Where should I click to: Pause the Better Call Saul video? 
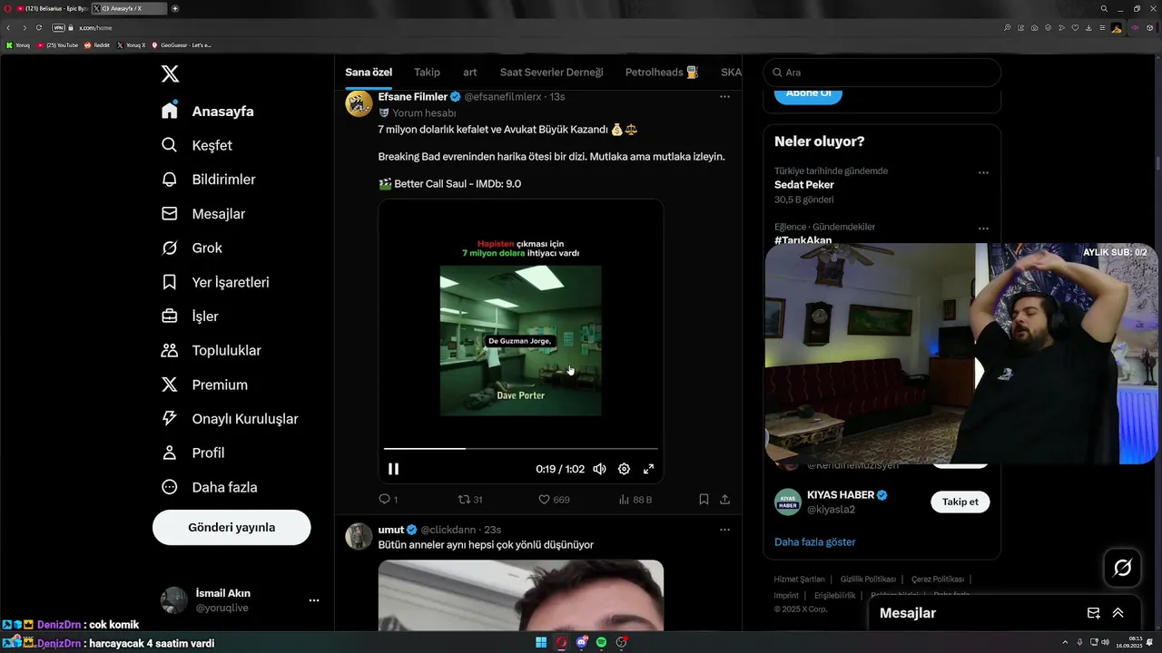click(393, 469)
